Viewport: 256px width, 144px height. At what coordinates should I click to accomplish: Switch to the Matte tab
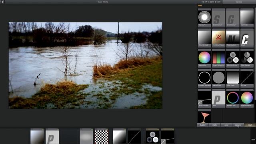(x=214, y=125)
